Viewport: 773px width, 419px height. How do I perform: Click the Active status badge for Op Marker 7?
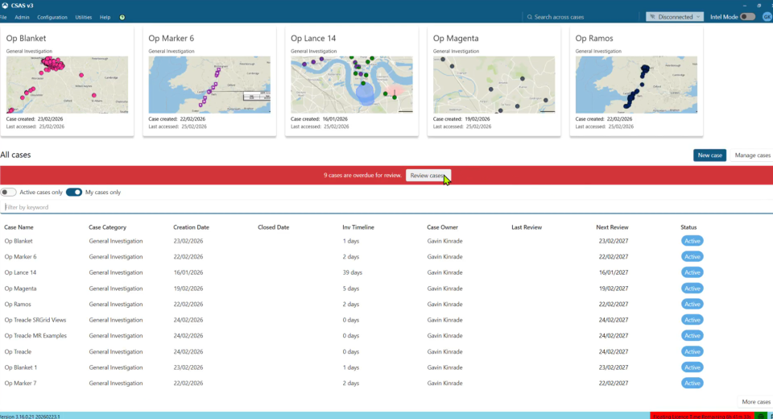pyautogui.click(x=692, y=383)
